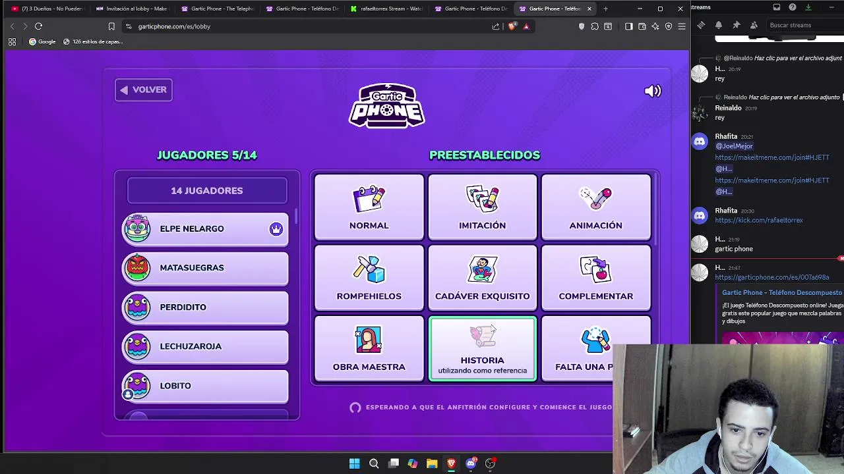Click the player list scrollbar
This screenshot has width=844, height=474.
point(295,216)
